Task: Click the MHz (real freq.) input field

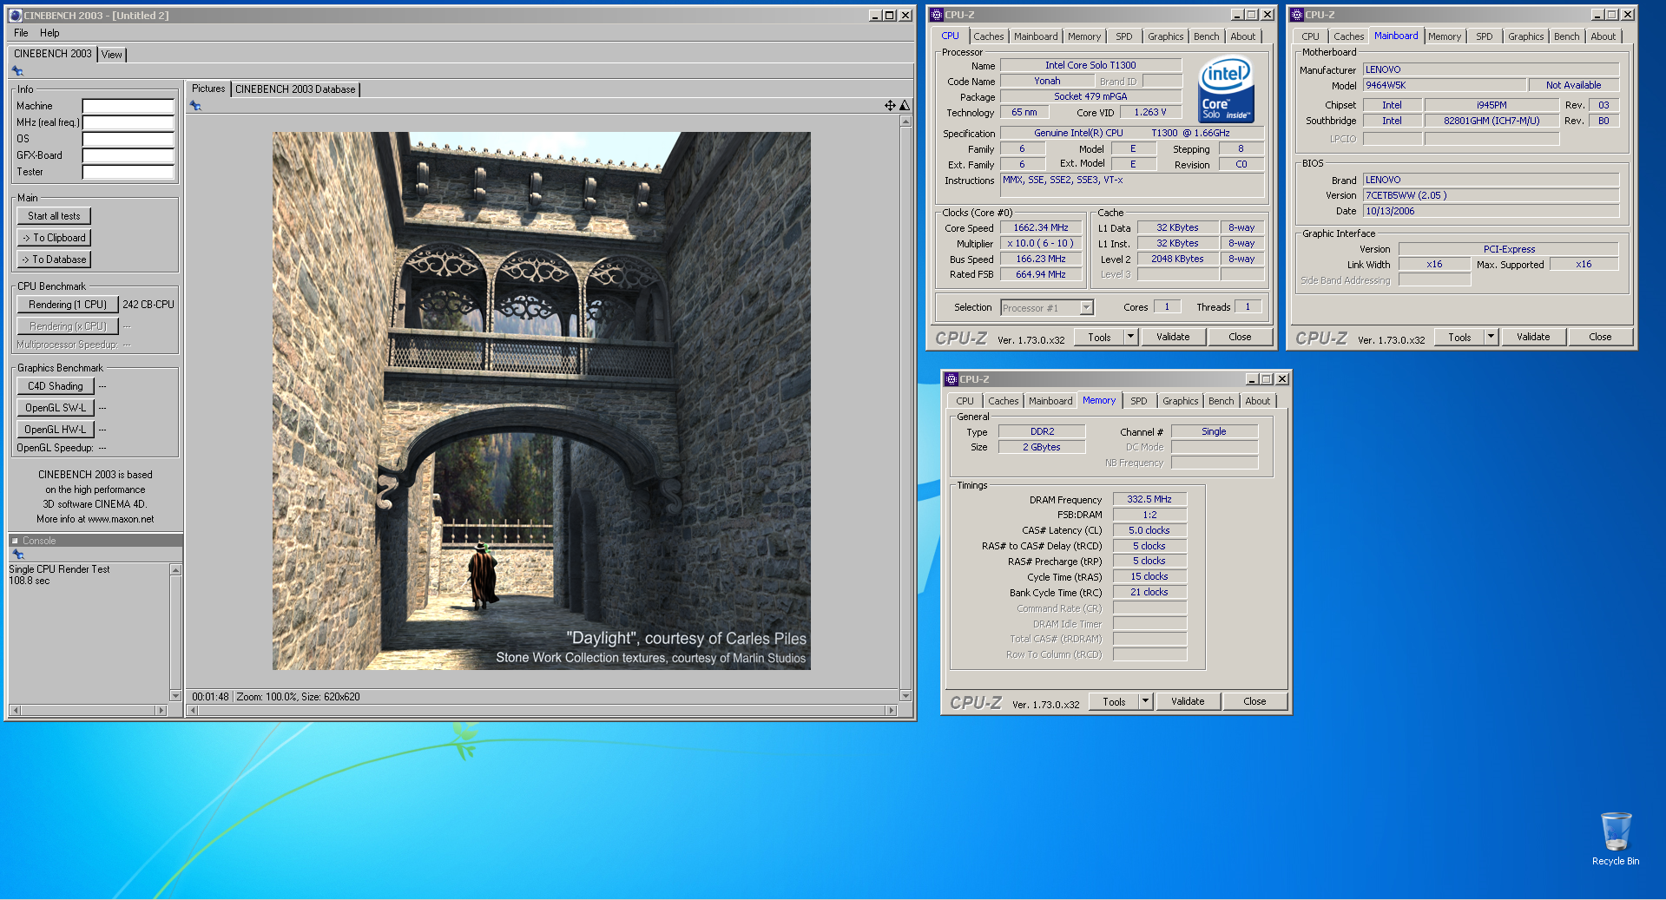Action: point(128,122)
